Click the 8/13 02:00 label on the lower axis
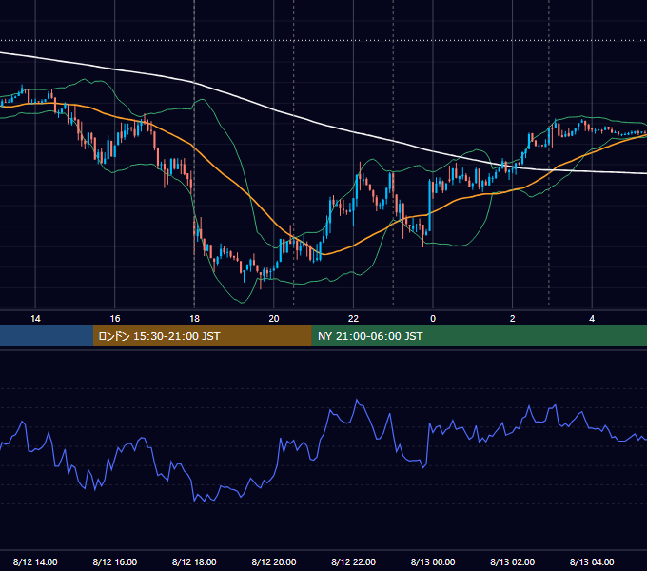Viewport: 647px width, 571px height. pos(513,561)
